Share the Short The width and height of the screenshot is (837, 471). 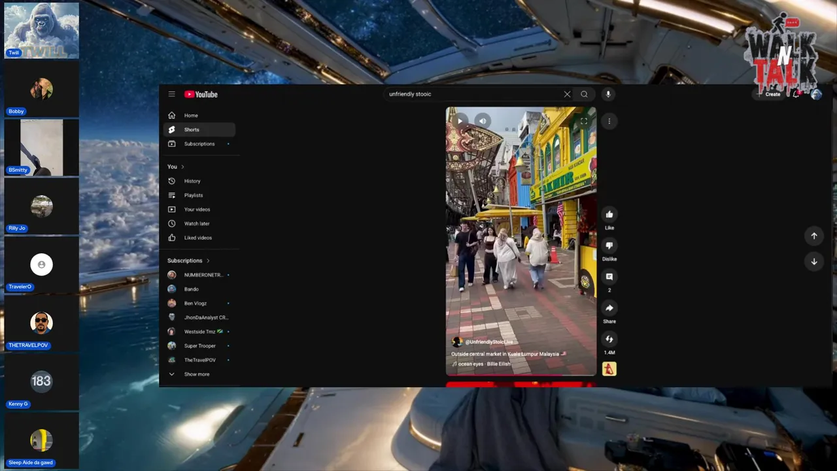click(x=609, y=308)
